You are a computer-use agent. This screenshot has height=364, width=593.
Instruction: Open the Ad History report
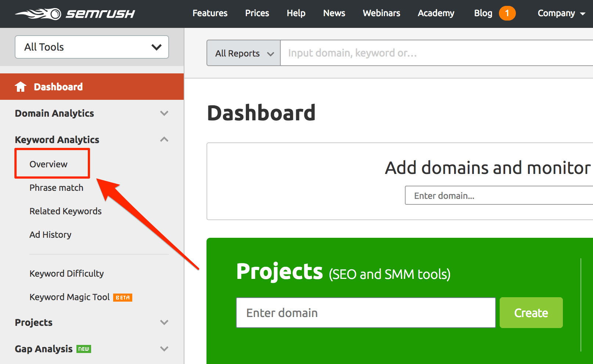coord(50,234)
